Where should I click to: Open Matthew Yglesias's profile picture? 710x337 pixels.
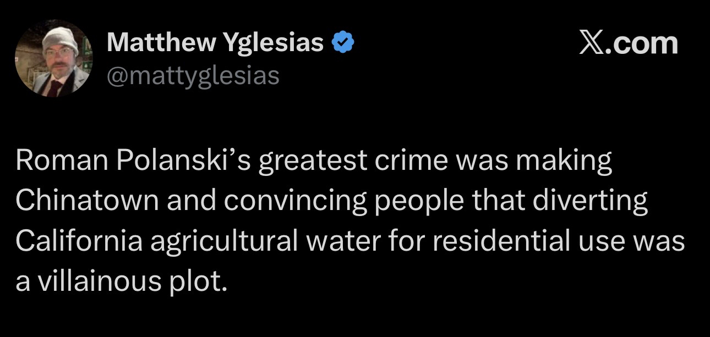click(53, 58)
